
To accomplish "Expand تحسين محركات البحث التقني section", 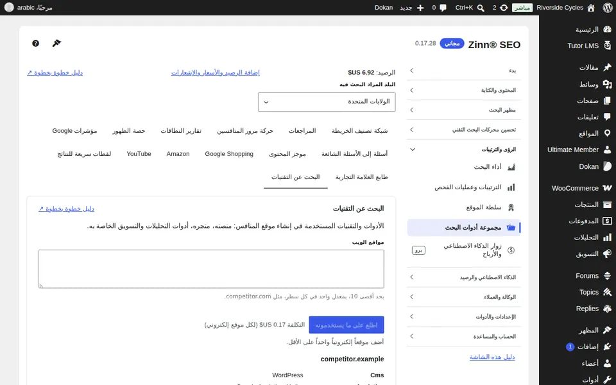I will pos(464,130).
